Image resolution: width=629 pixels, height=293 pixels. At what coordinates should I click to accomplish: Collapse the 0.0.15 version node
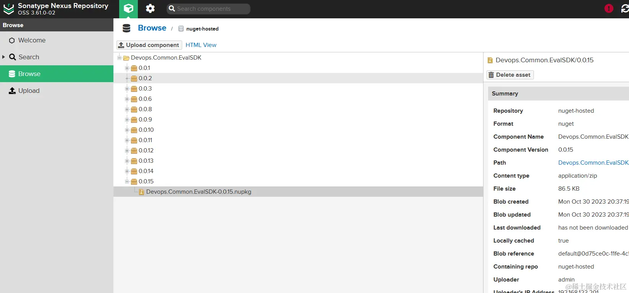(127, 181)
